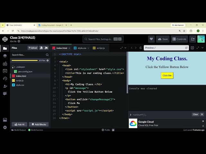Focus the Search files input field

29,55
